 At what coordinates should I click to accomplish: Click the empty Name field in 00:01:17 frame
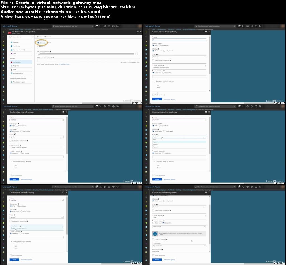click(179, 39)
